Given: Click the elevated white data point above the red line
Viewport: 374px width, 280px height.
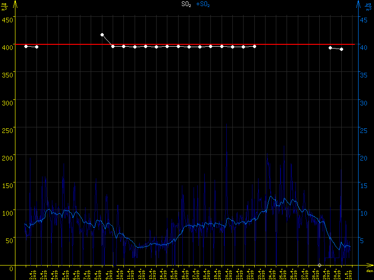Looking at the screenshot, I should point(102,35).
